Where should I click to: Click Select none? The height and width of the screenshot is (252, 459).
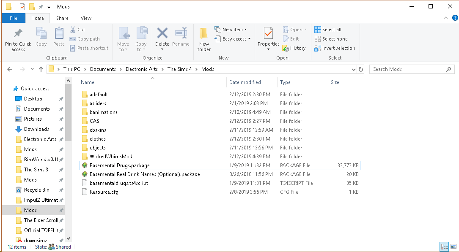coord(331,39)
